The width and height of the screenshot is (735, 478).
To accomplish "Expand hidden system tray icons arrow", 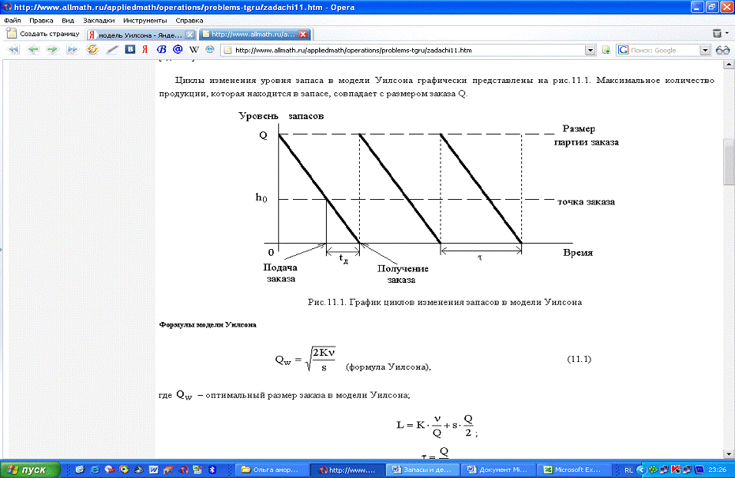I will coord(640,470).
